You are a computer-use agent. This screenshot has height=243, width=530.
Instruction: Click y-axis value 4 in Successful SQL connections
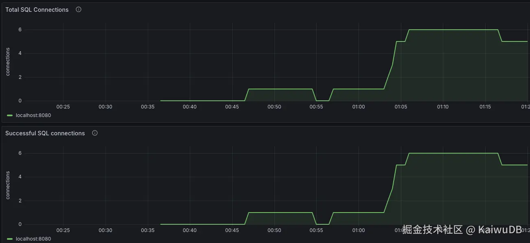20,177
